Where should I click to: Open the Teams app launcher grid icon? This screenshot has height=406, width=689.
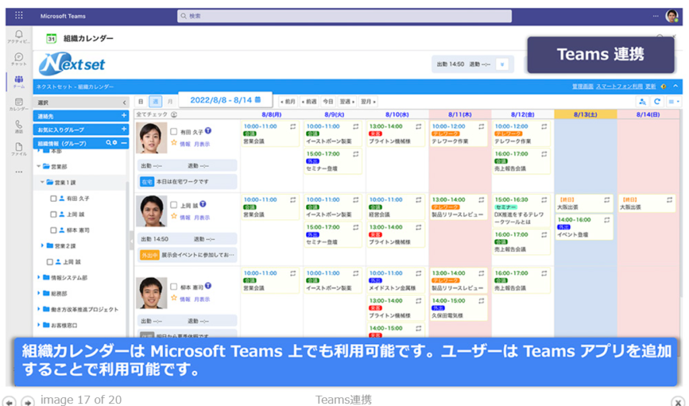[x=19, y=15]
